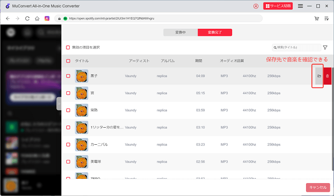Click the 美電球 album thumbnail
Viewport: 334px width, 196px height.
[81, 162]
